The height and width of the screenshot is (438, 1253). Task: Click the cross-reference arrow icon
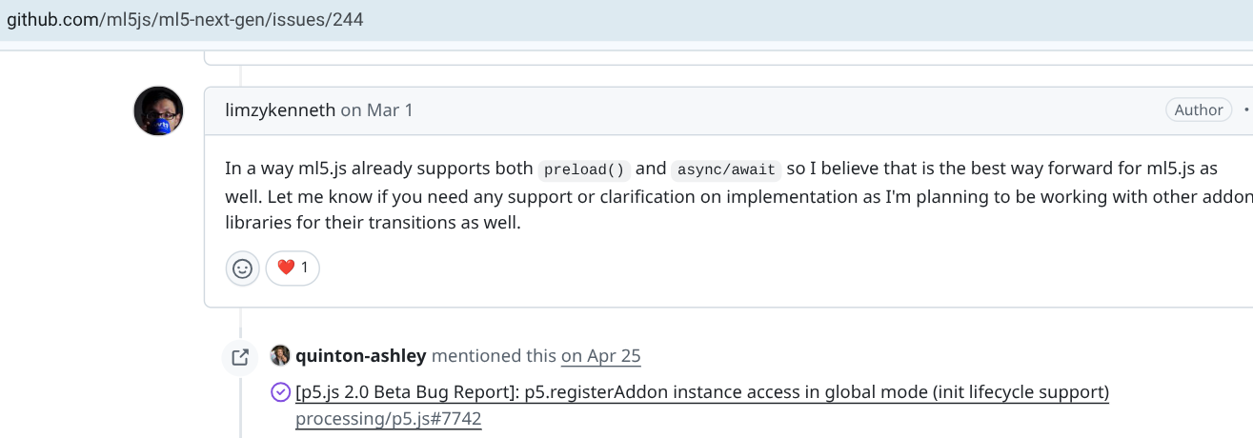click(240, 357)
